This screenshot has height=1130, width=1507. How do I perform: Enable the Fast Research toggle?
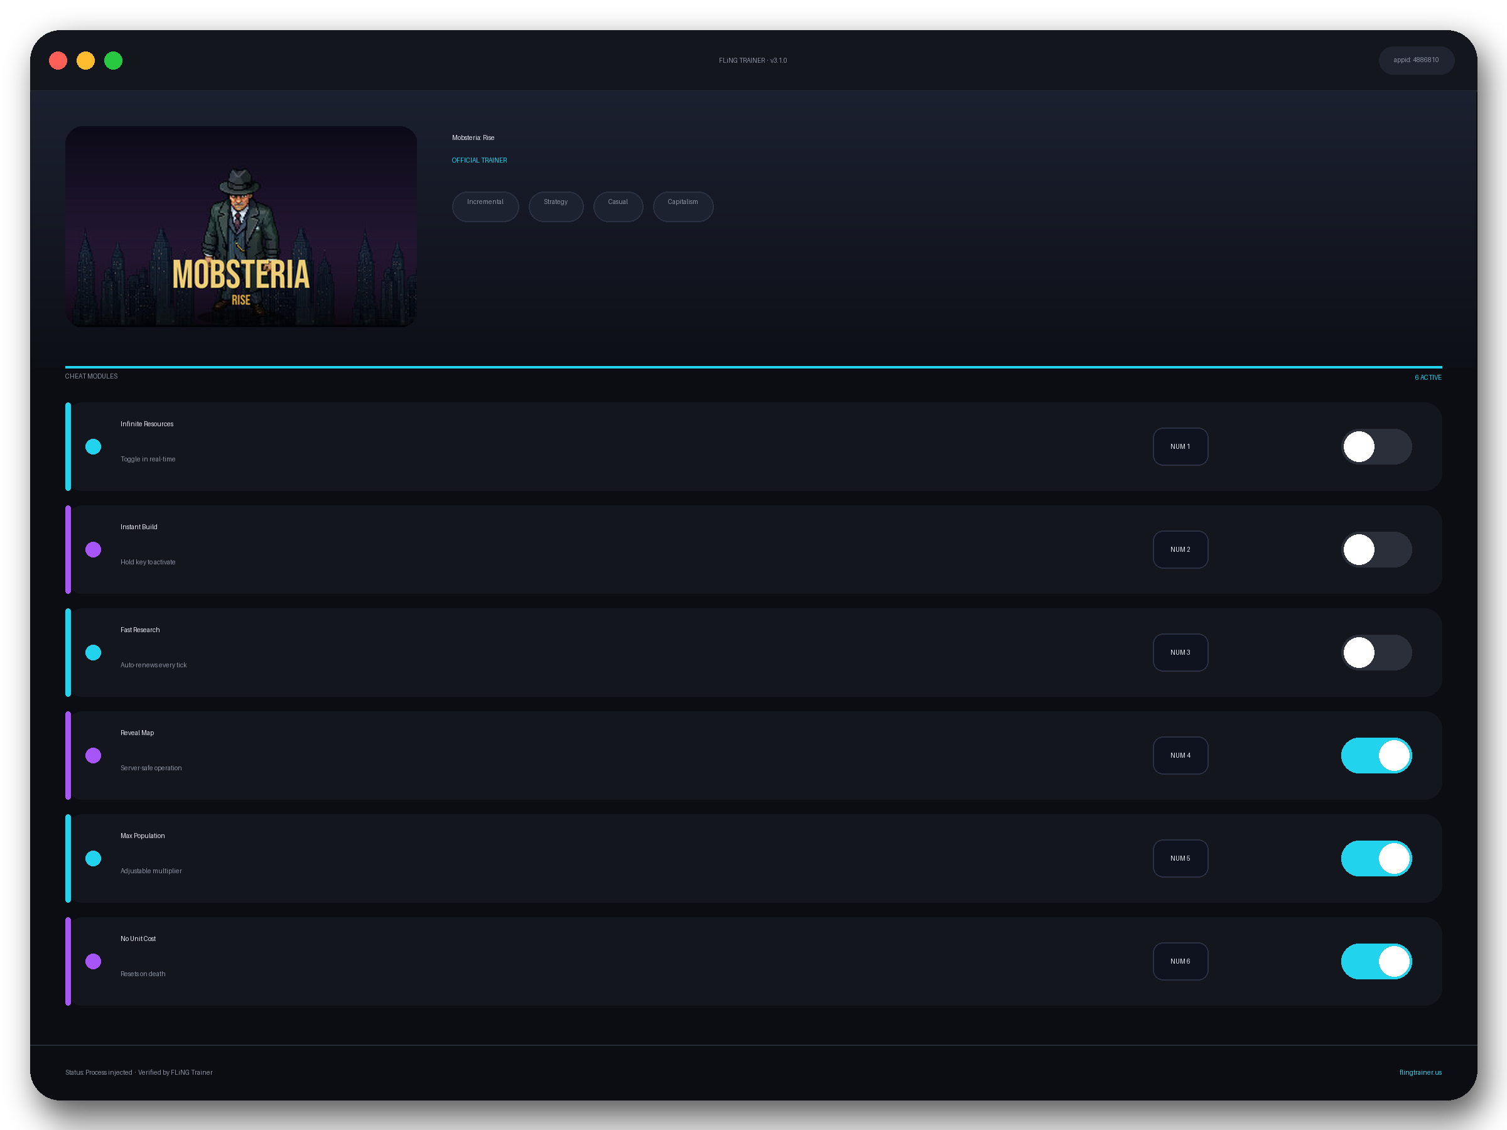(1376, 652)
